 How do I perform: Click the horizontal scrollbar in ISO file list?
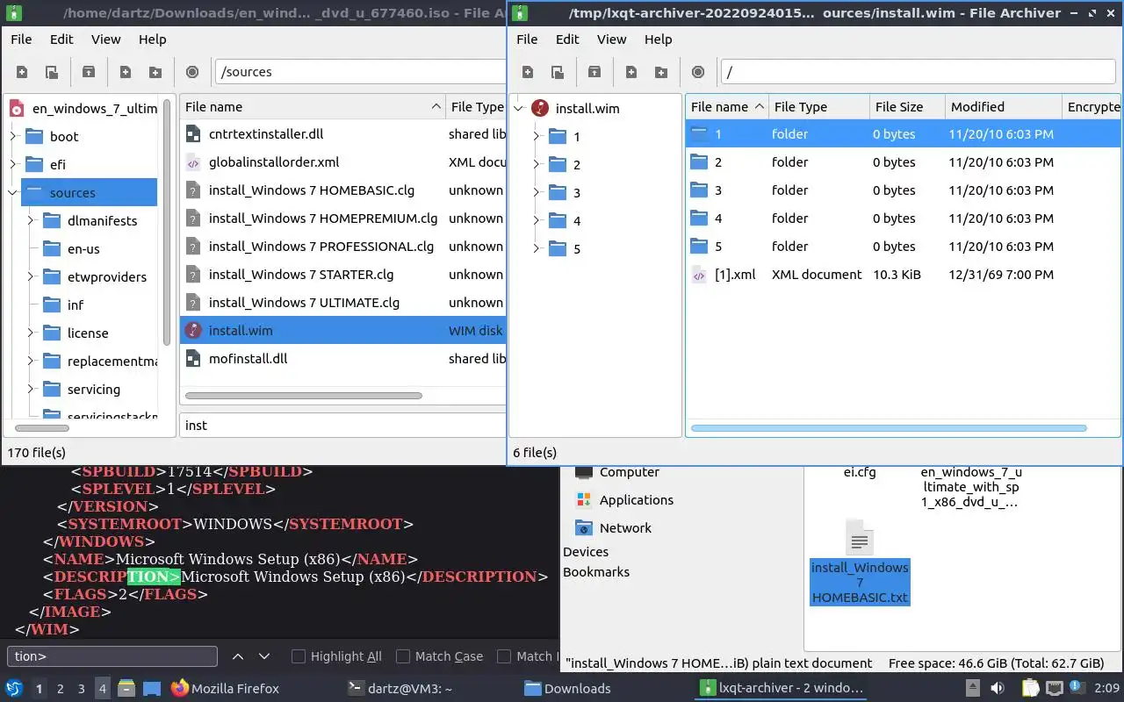pyautogui.click(x=303, y=396)
